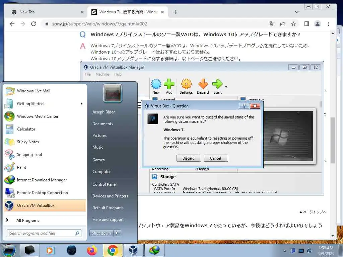
Task: Click the Translate page icon in Chrome
Action: [272, 24]
